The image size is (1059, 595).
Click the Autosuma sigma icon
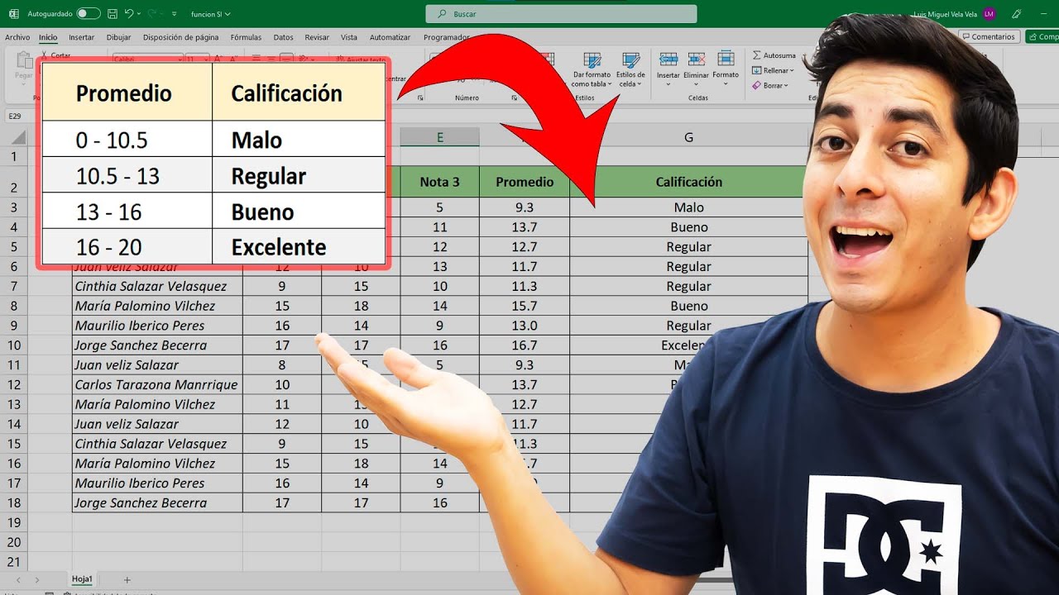click(756, 55)
